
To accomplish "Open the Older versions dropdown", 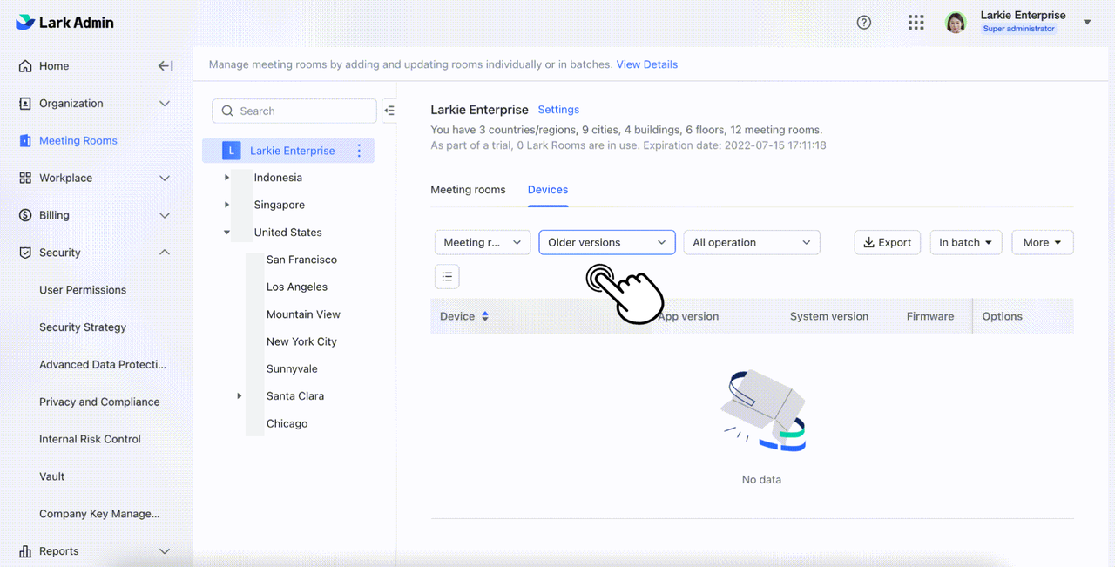I will pyautogui.click(x=607, y=243).
